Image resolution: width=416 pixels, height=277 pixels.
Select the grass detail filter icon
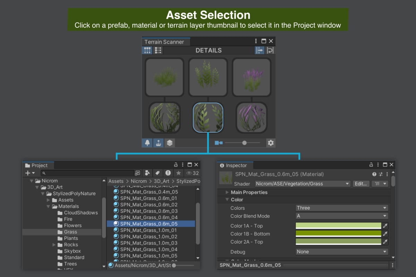pos(158,143)
